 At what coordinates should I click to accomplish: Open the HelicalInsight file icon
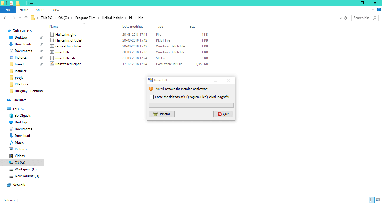(52, 35)
